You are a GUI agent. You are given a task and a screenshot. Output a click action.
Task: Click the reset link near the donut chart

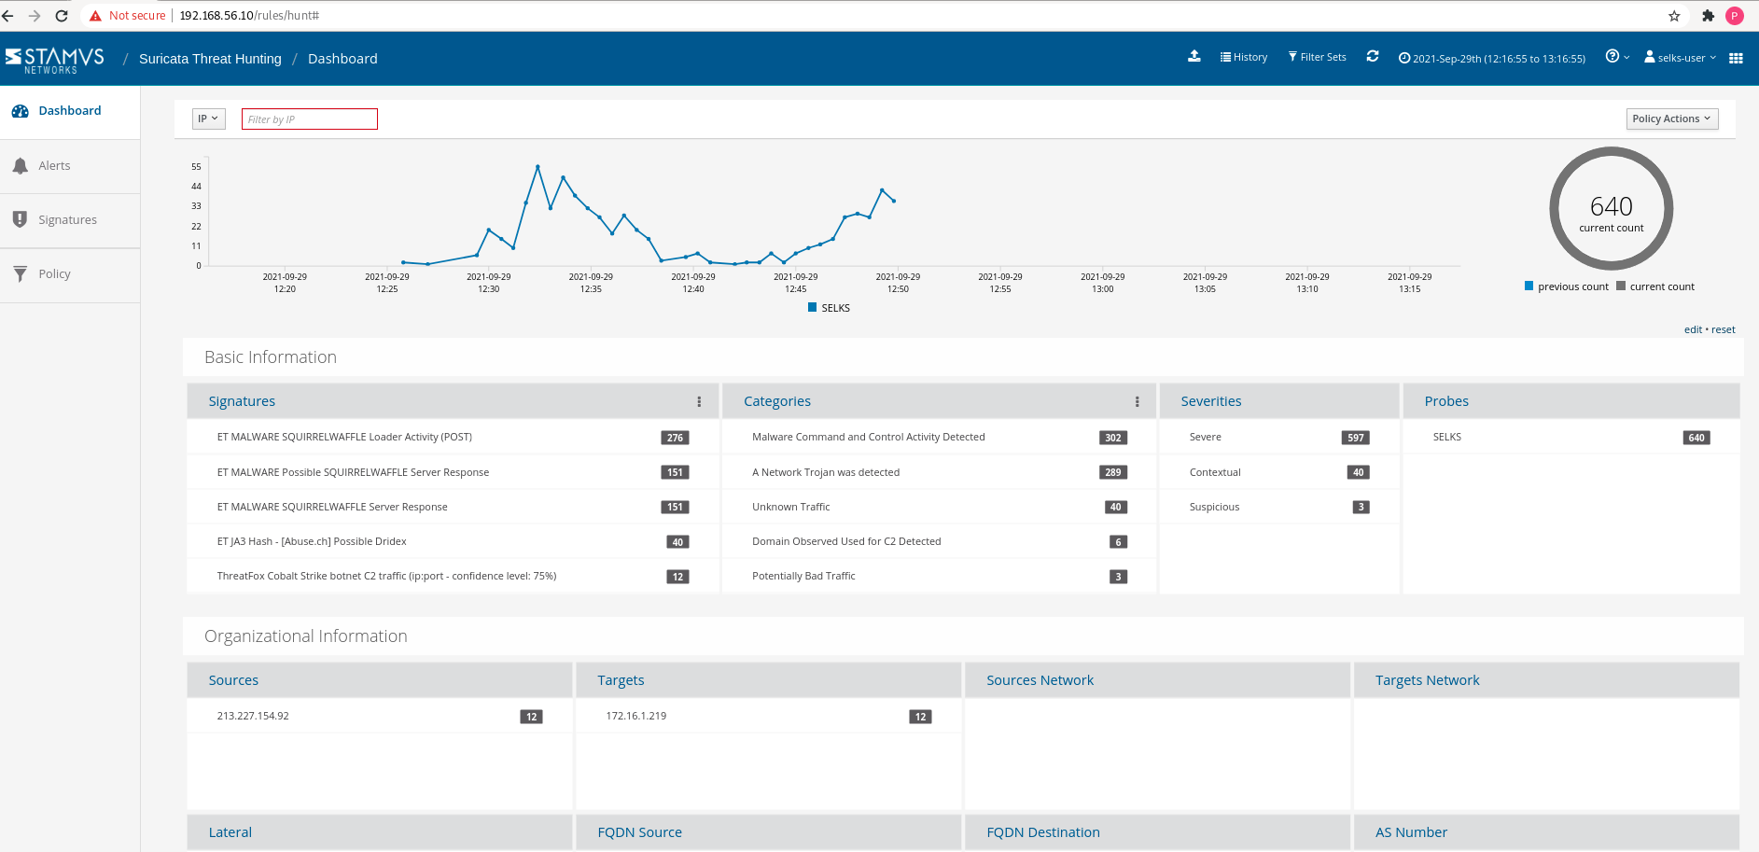point(1723,328)
